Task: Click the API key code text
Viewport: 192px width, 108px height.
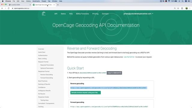Action: 93,73
